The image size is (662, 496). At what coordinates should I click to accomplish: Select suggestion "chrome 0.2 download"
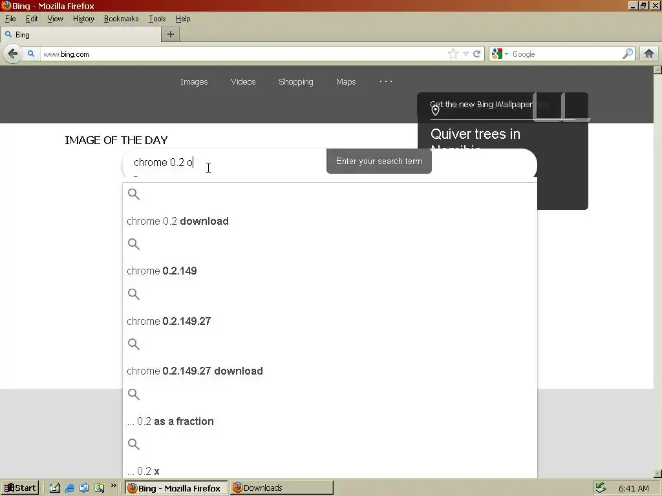[x=178, y=221]
